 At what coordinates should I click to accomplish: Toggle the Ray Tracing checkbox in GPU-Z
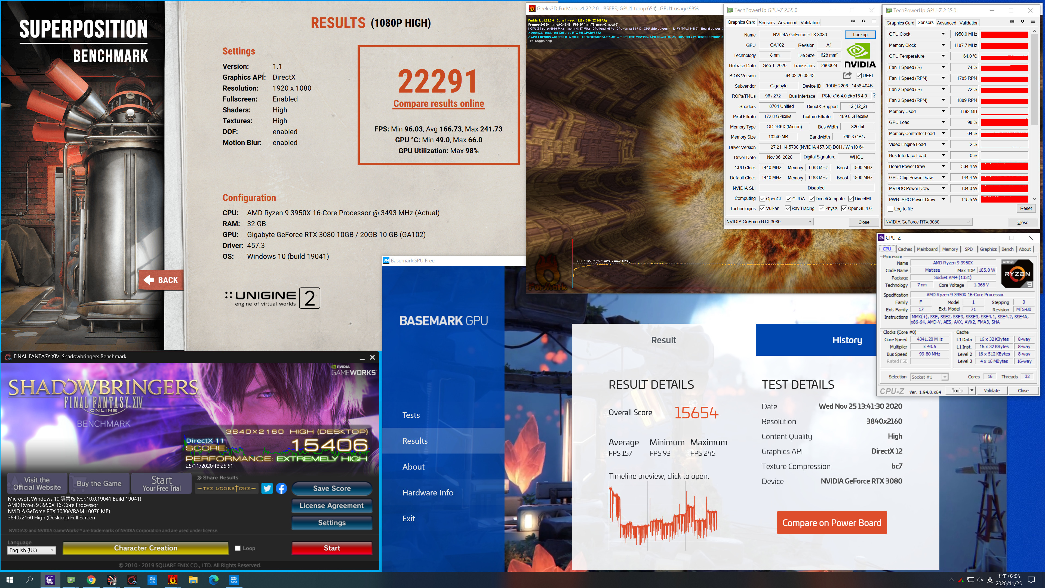tap(788, 208)
